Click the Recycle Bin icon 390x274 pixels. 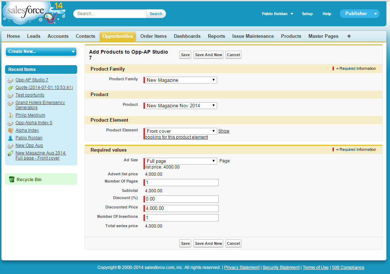(12, 179)
